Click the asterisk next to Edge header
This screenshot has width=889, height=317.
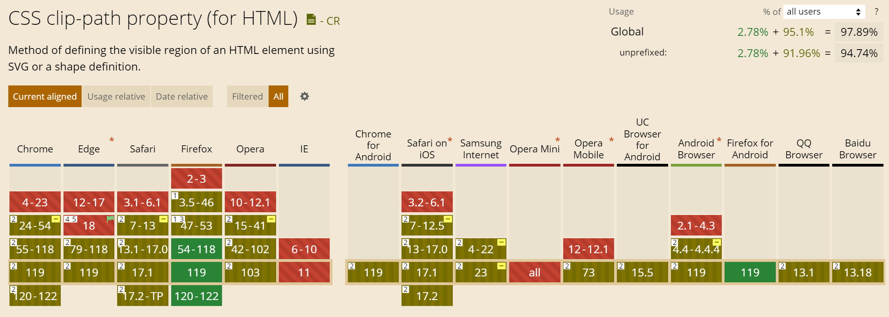click(x=112, y=140)
